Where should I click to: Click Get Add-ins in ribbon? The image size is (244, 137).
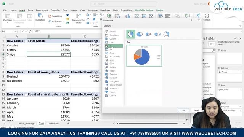(x=55, y=16)
